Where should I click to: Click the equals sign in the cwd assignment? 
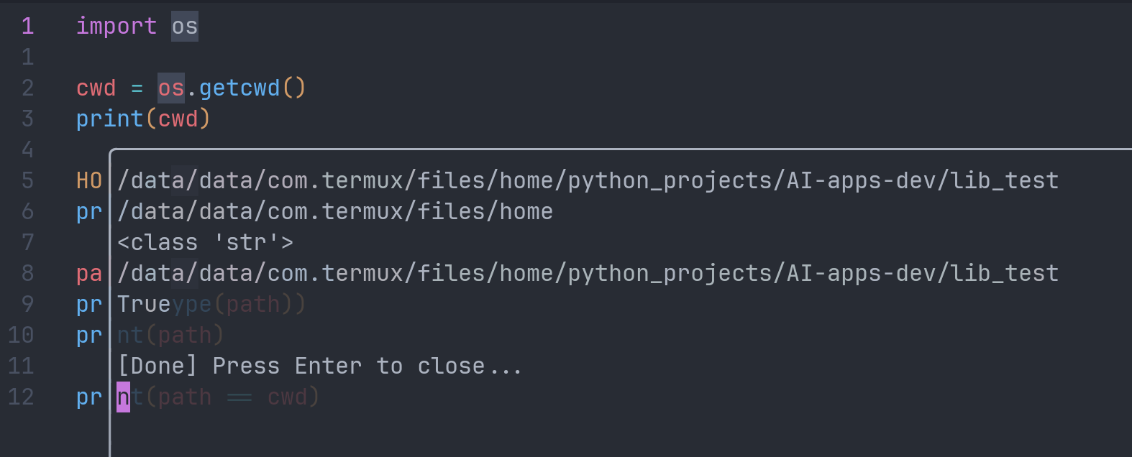[137, 88]
